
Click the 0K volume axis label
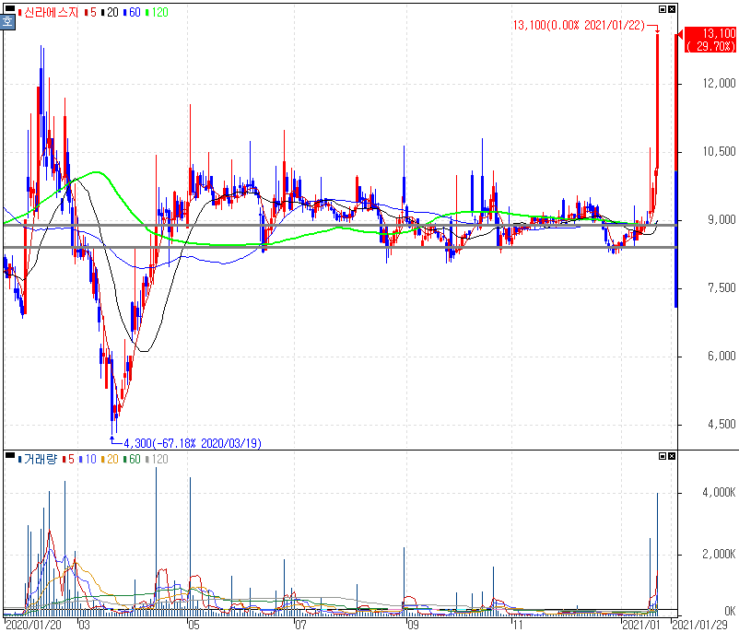pyautogui.click(x=730, y=611)
